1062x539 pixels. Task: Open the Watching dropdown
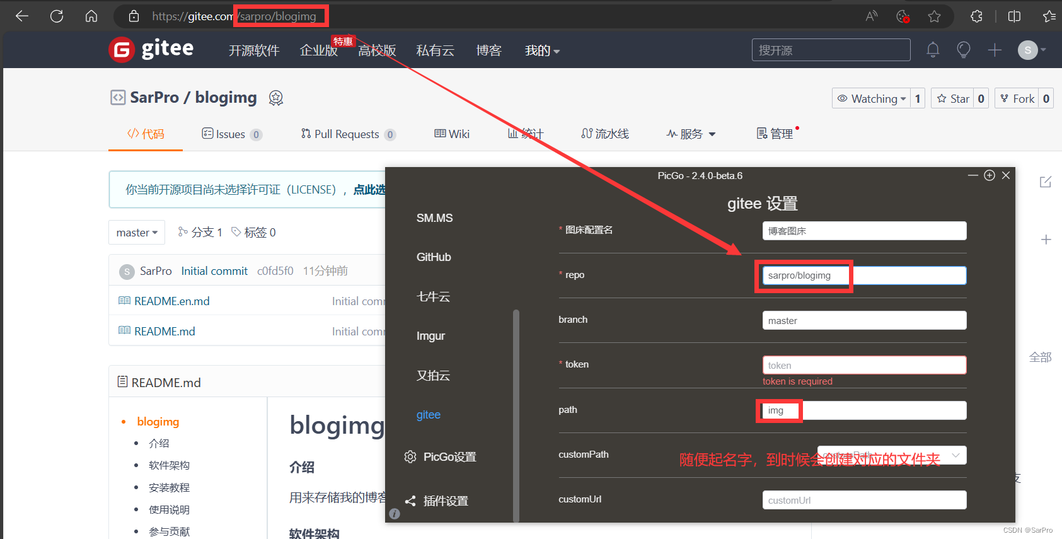pyautogui.click(x=871, y=98)
